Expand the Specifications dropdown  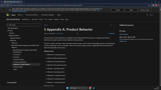click(26, 19)
